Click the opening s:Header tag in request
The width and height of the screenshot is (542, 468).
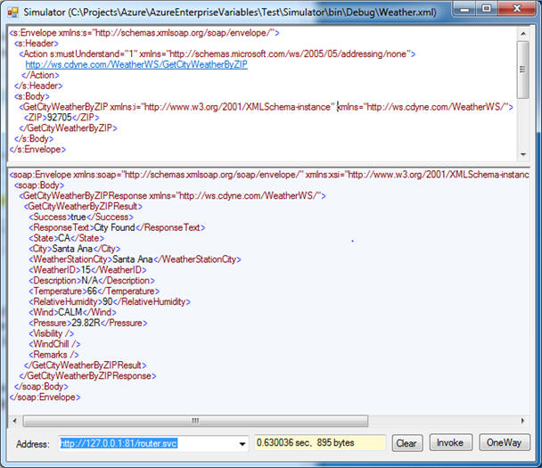coord(37,44)
